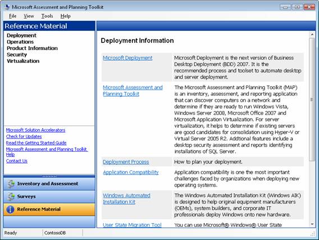
Task: Click the MAP application icon in title bar
Action: 7,7
